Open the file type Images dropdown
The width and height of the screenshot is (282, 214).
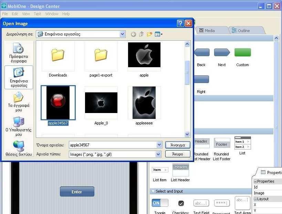point(158,154)
